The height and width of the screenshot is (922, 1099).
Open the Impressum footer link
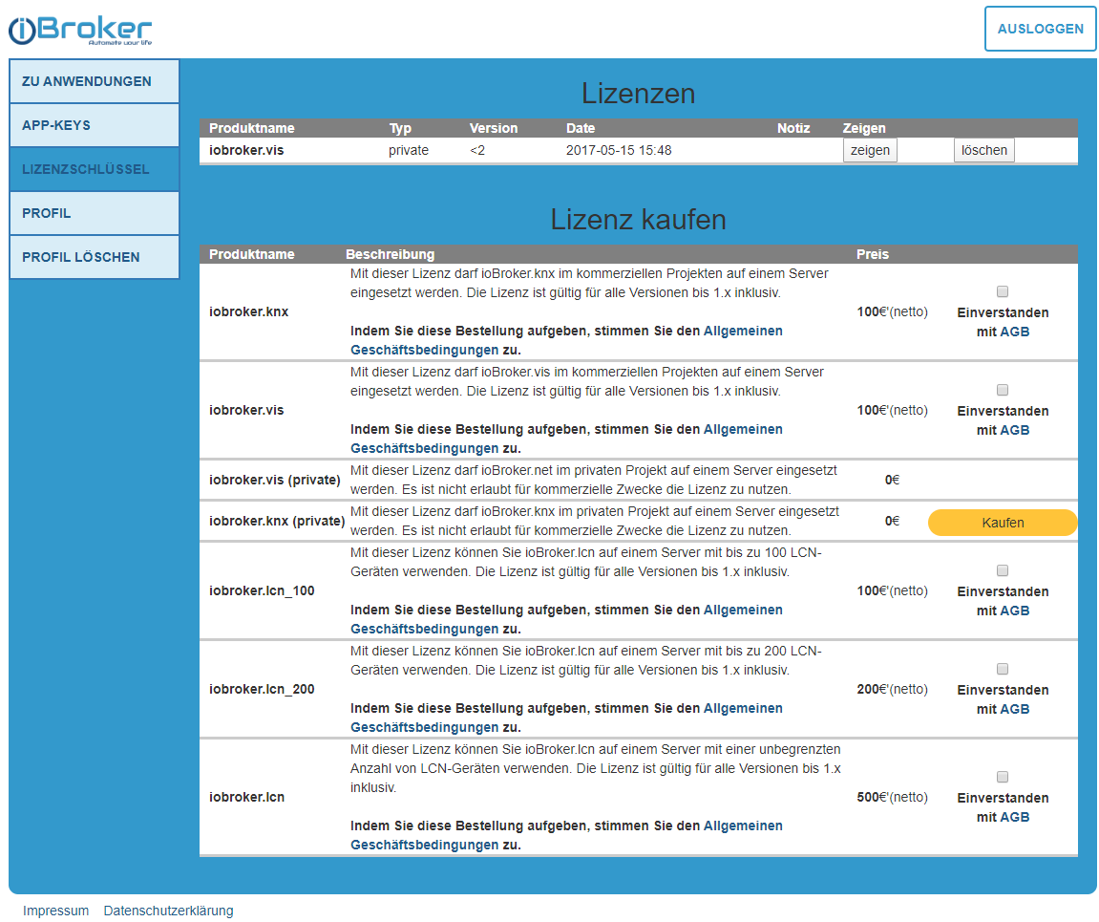(55, 911)
